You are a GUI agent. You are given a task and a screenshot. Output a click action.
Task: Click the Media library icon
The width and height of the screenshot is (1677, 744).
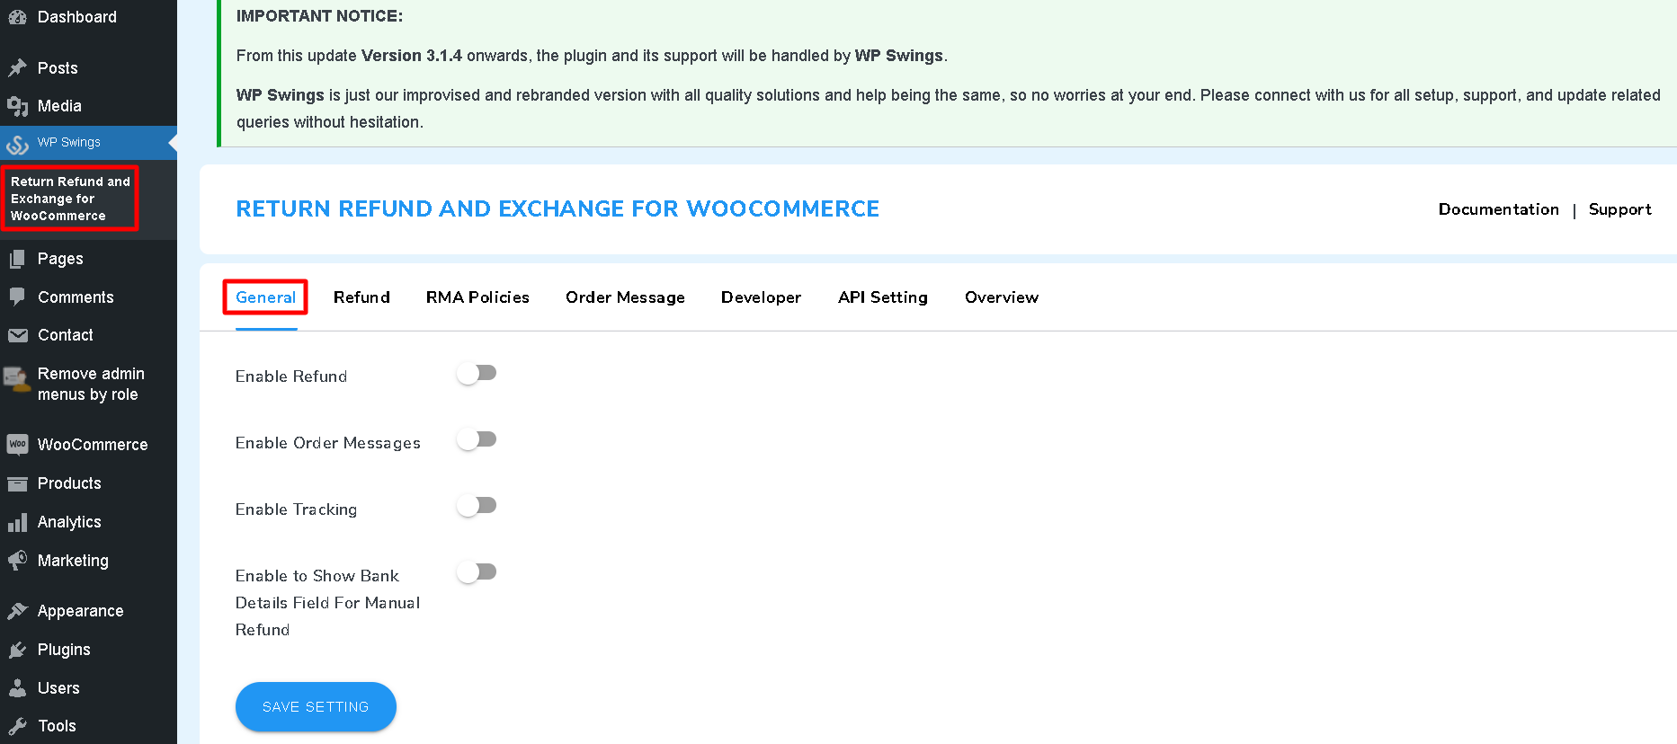(x=17, y=106)
